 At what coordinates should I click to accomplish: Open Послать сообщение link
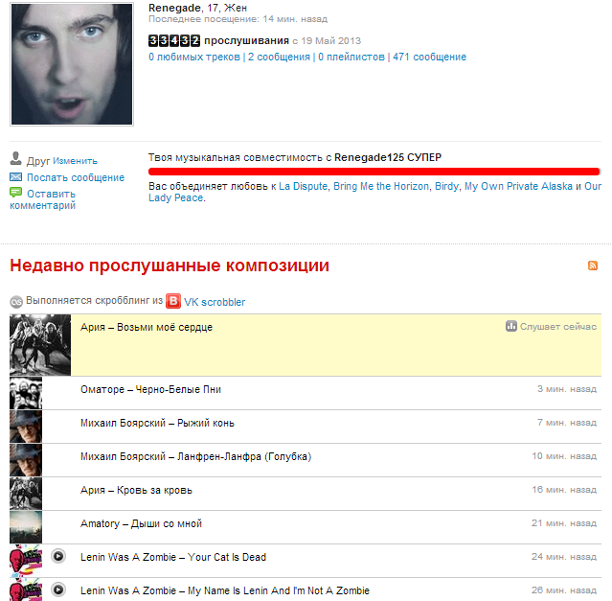(x=76, y=177)
